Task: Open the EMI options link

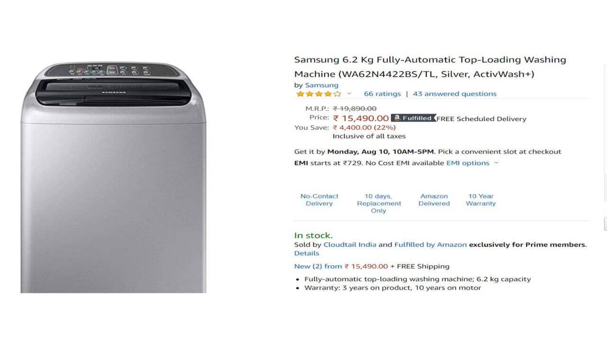Action: [468, 163]
